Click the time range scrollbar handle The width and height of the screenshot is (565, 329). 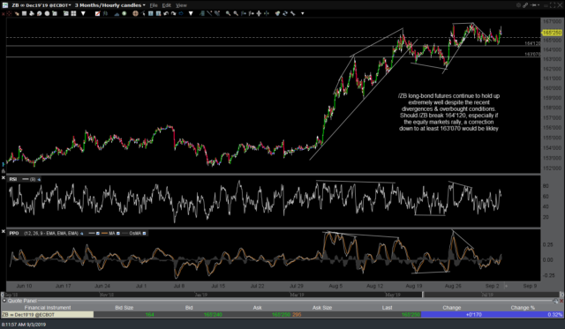423,295
